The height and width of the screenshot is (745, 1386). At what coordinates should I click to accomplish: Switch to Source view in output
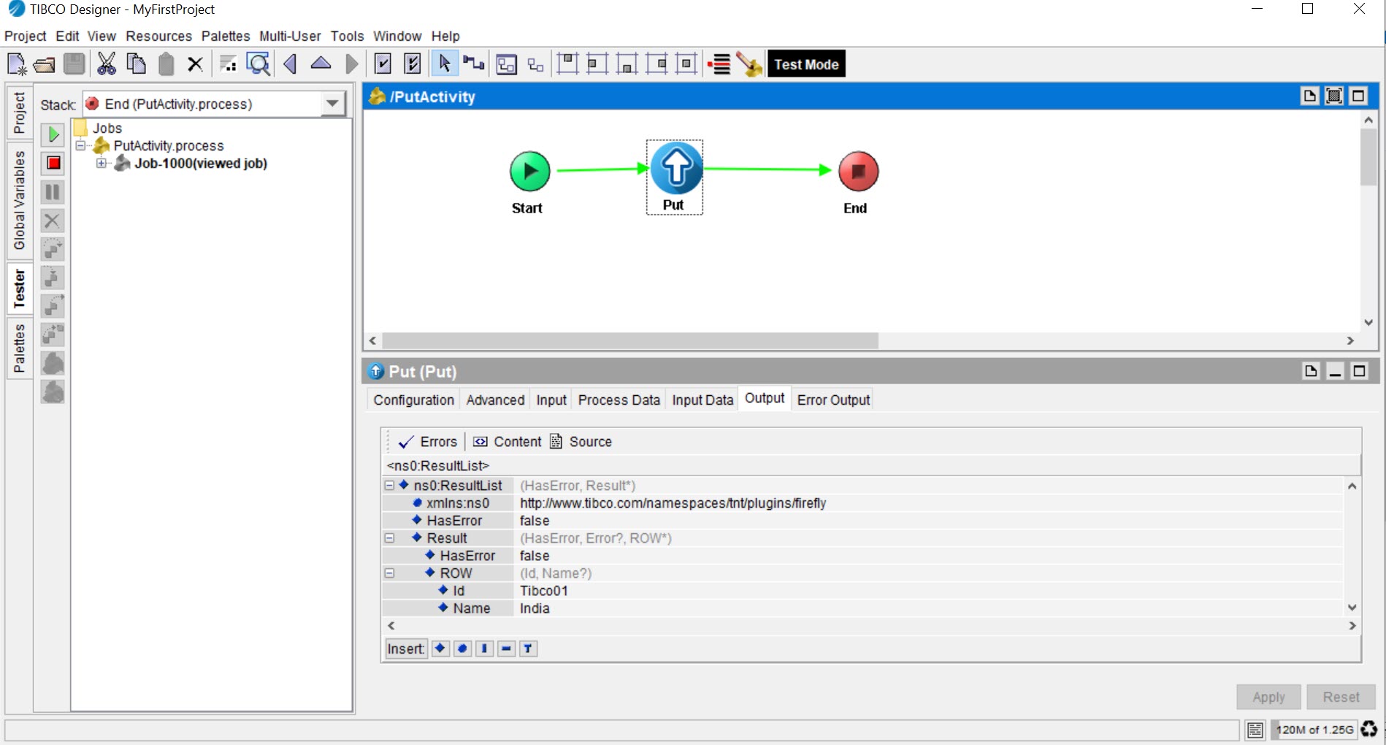point(581,442)
